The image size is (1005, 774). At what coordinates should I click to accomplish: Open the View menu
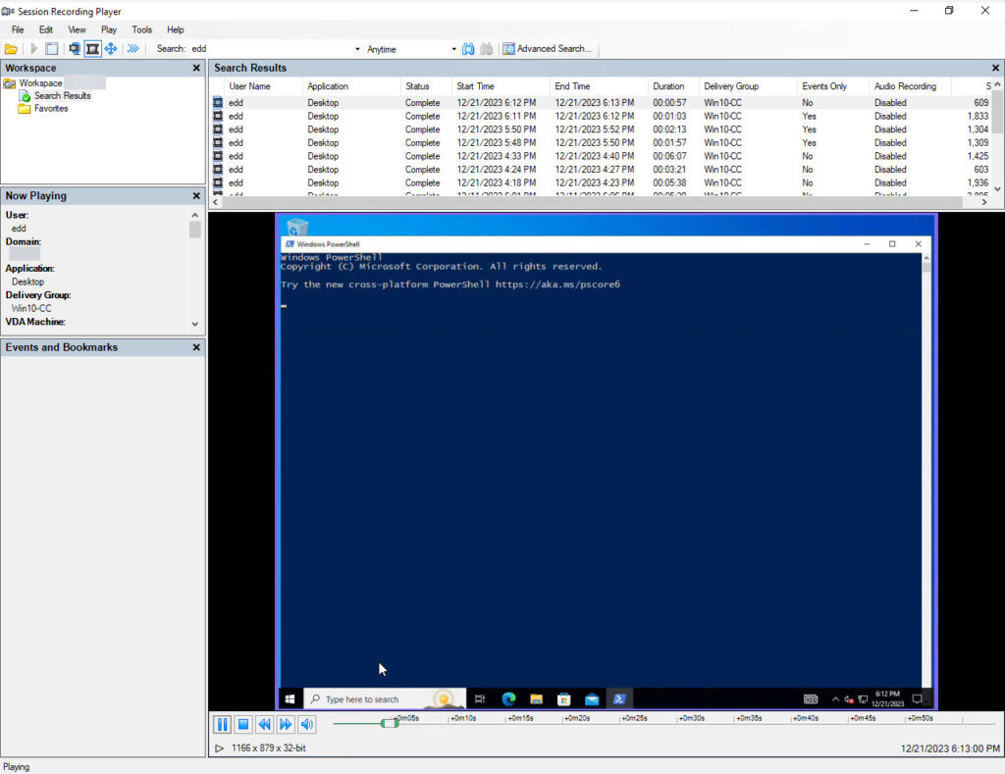[x=77, y=29]
